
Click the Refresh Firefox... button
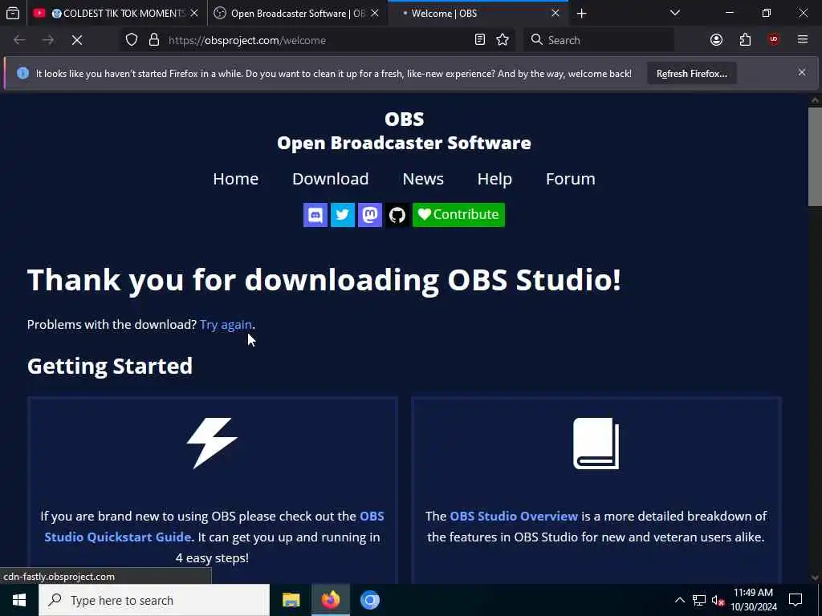(x=691, y=74)
